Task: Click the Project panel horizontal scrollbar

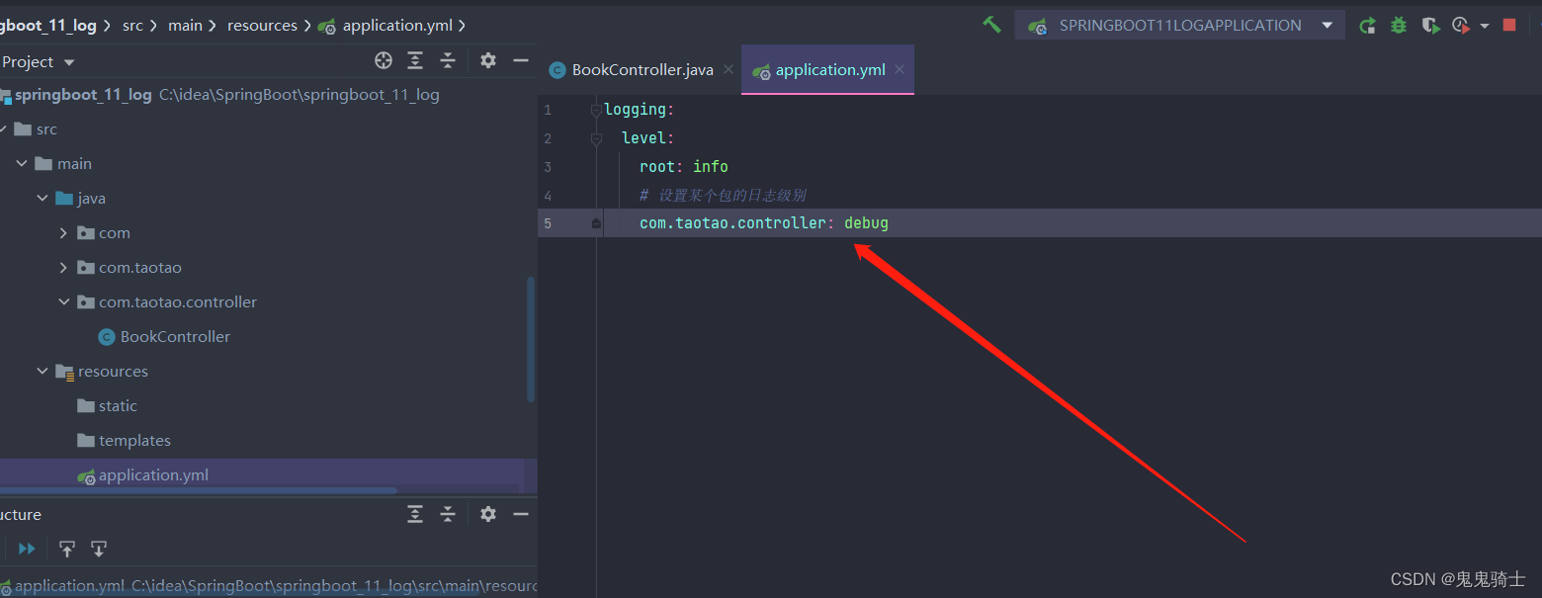Action: 198,490
